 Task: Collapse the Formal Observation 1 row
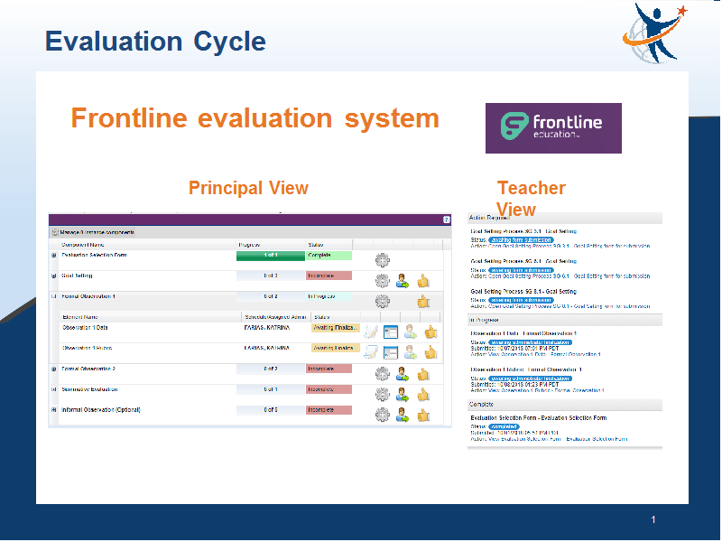click(x=54, y=296)
